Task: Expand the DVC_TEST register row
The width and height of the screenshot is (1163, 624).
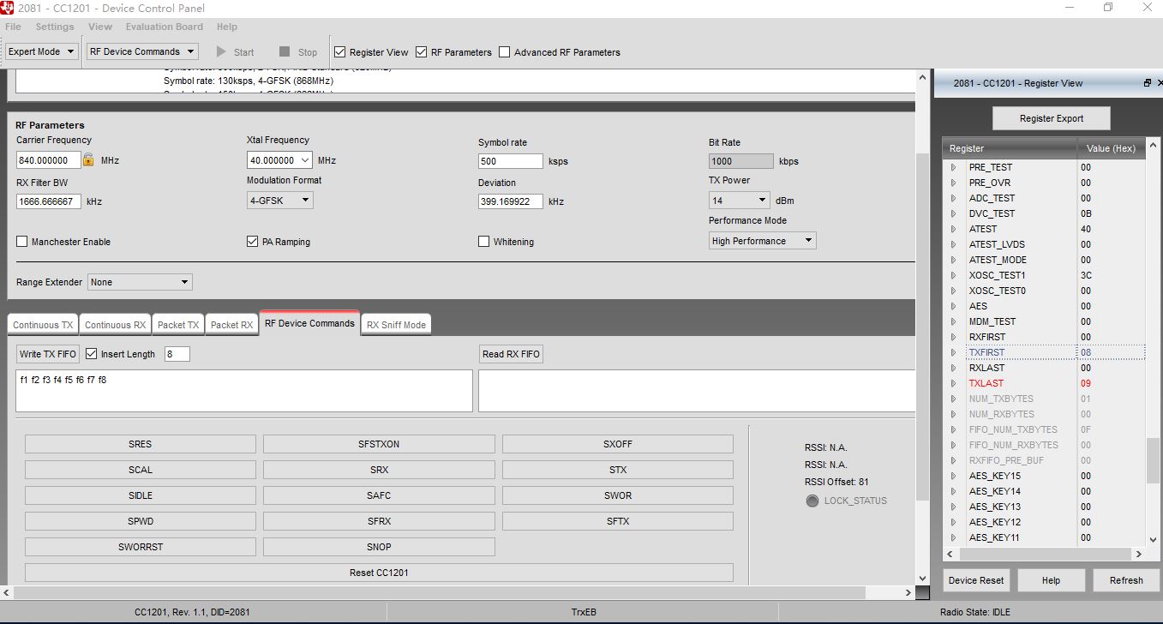Action: (953, 213)
